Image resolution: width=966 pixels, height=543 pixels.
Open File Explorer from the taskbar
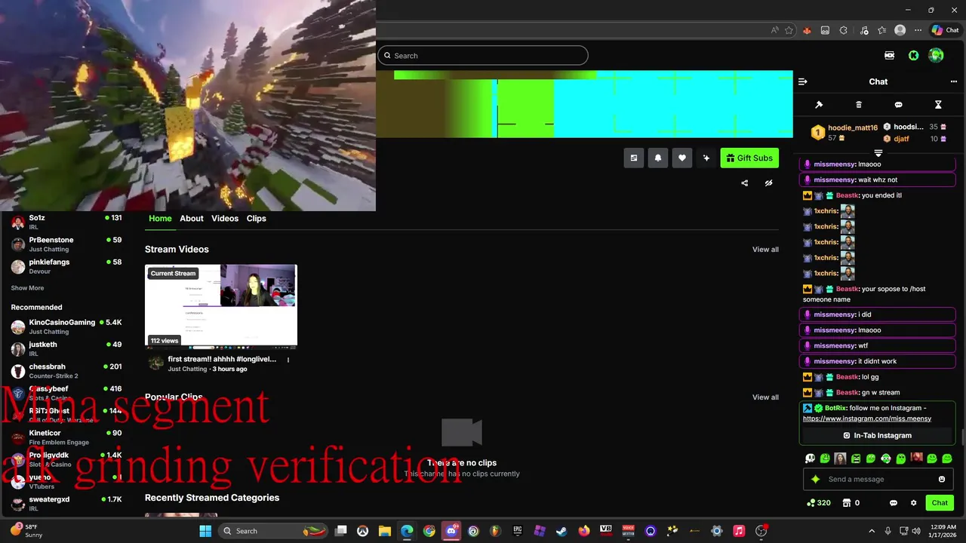pyautogui.click(x=385, y=531)
